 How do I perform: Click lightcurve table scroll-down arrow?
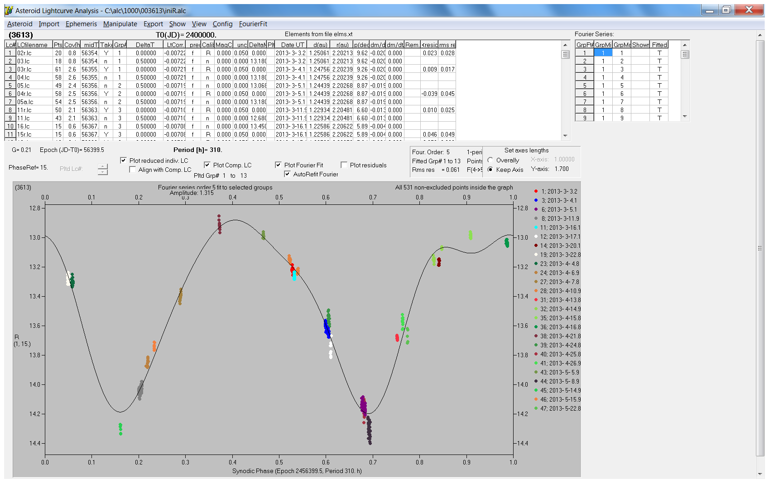click(565, 136)
